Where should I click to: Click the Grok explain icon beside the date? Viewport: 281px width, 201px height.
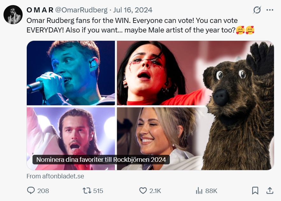pyautogui.click(x=257, y=10)
